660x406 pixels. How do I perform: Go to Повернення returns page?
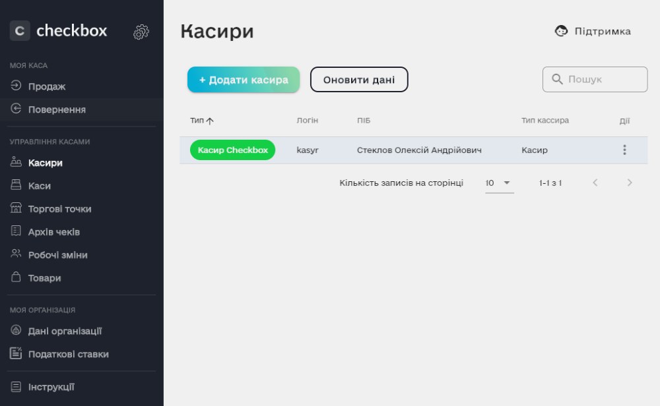click(56, 109)
